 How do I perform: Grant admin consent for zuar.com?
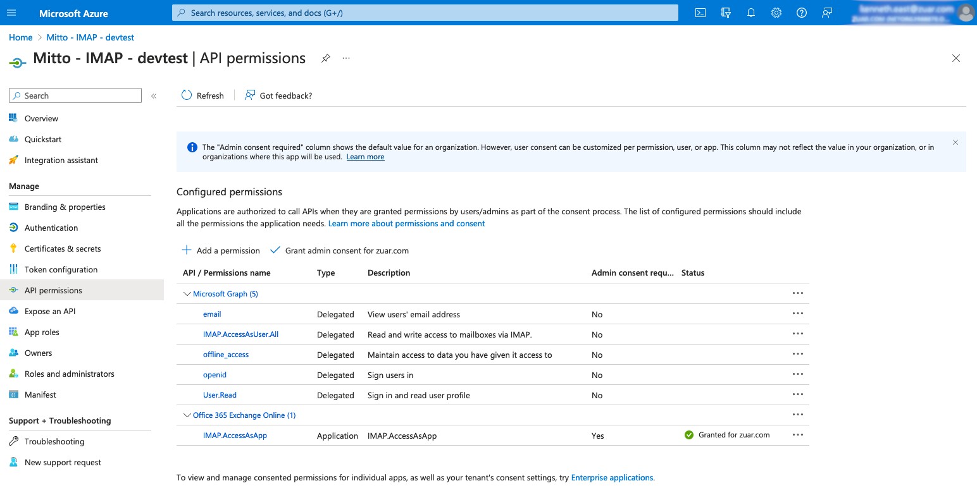click(340, 250)
